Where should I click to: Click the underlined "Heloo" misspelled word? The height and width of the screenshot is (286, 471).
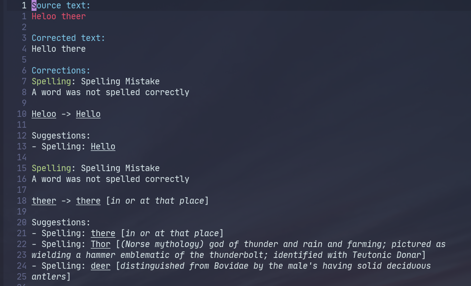[x=44, y=114]
